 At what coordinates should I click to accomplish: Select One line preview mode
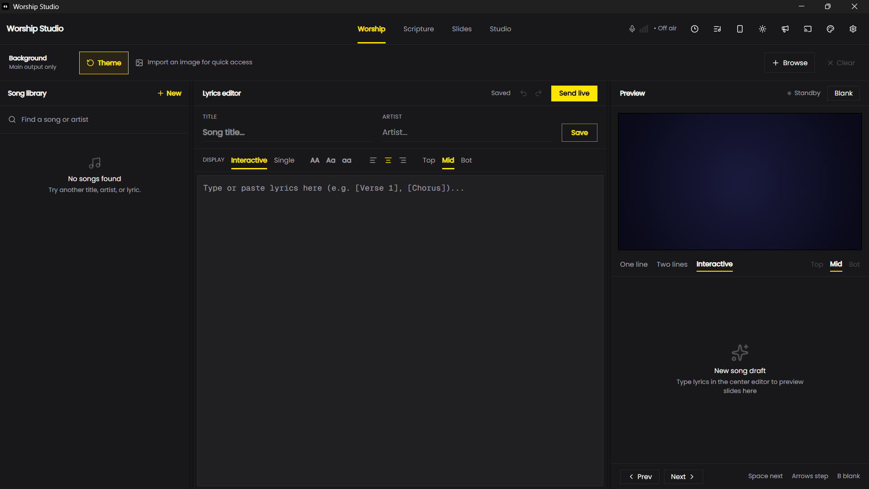click(x=634, y=264)
